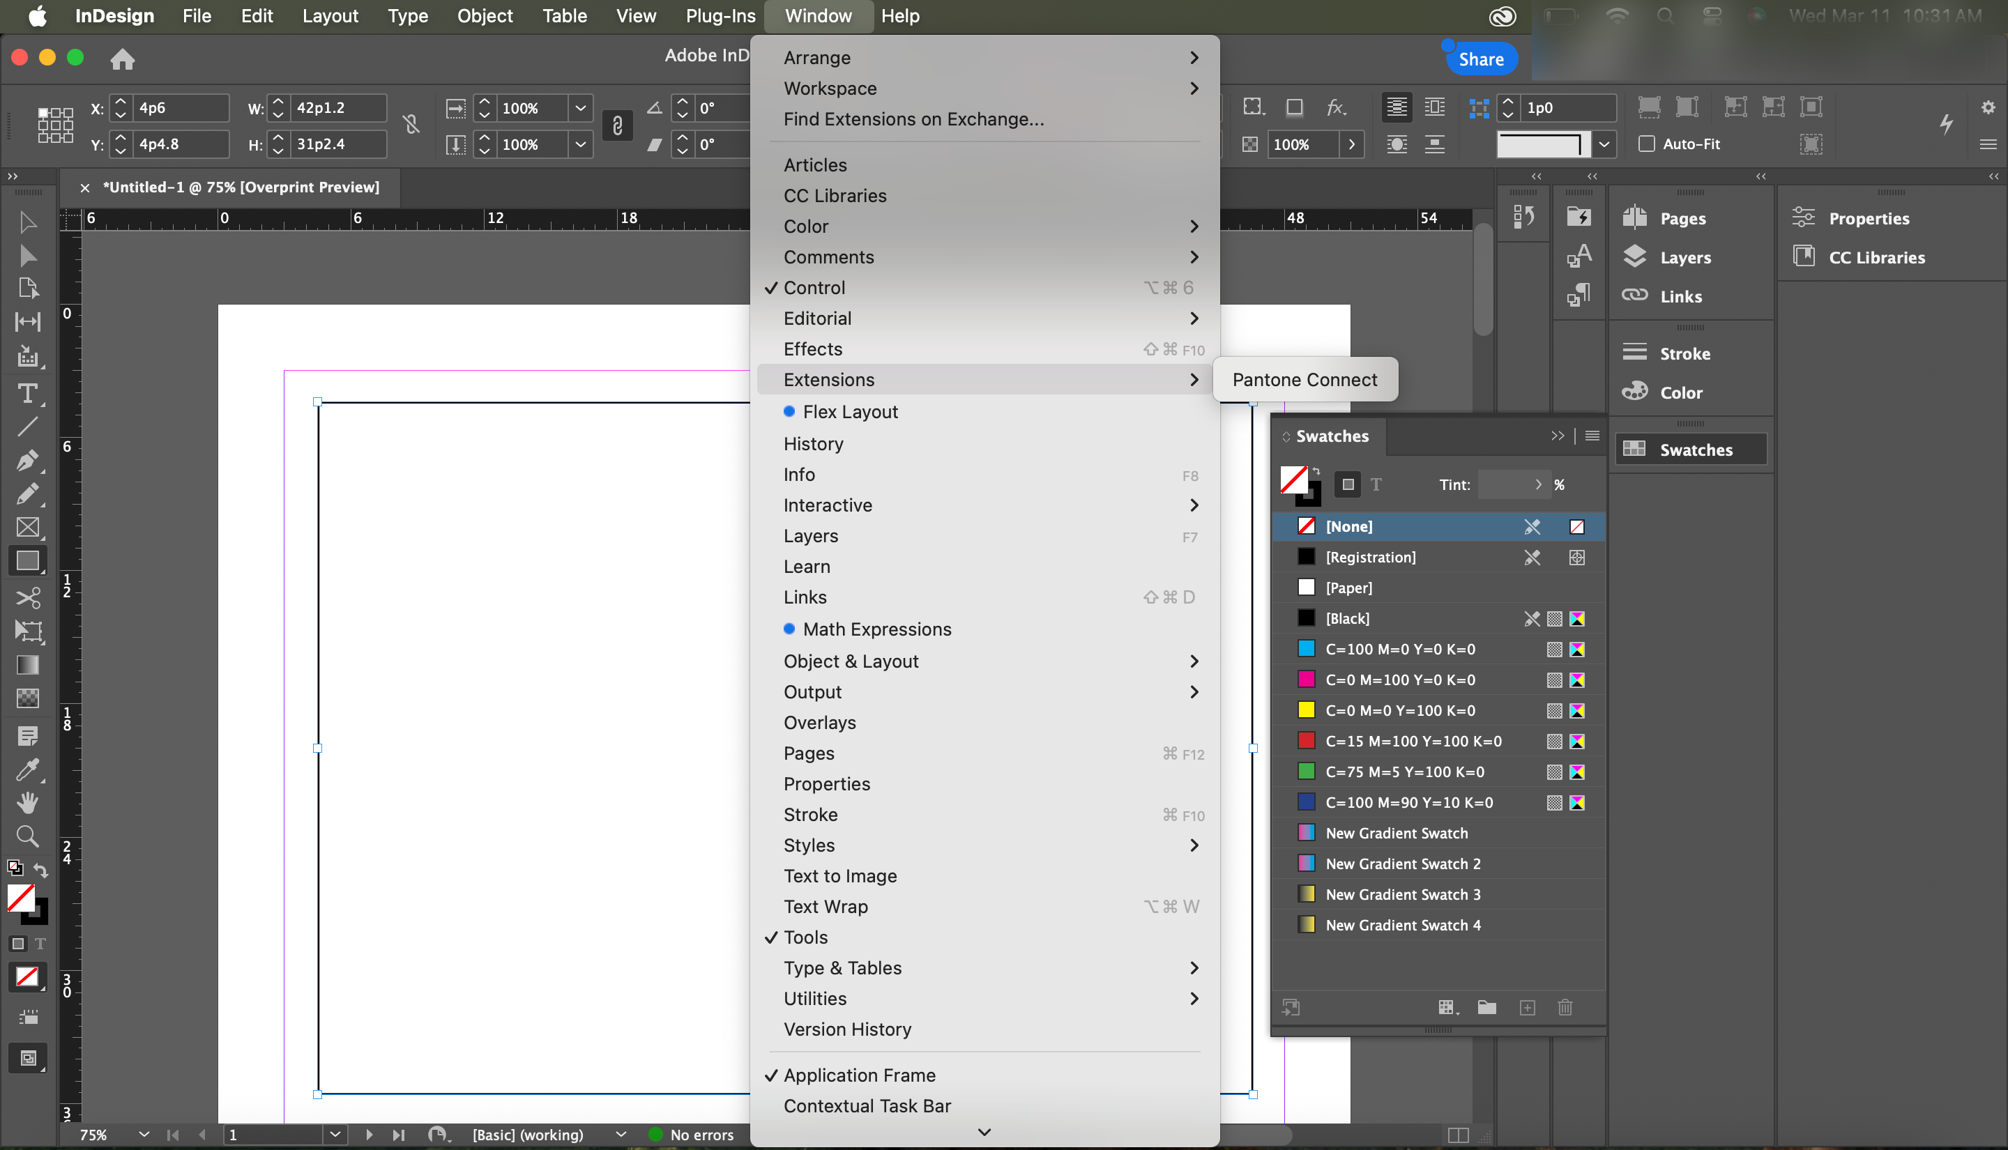Click the Share button
The height and width of the screenshot is (1150, 2008).
click(1480, 59)
